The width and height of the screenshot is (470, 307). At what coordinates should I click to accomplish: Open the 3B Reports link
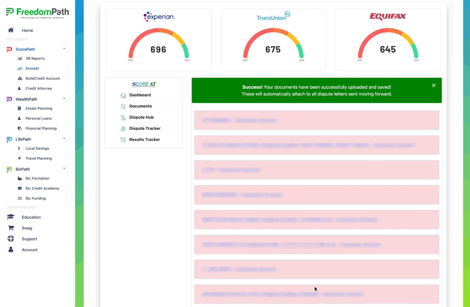[x=35, y=59]
